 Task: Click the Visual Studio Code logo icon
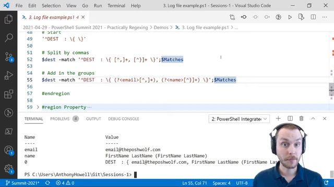pyautogui.click(x=6, y=5)
